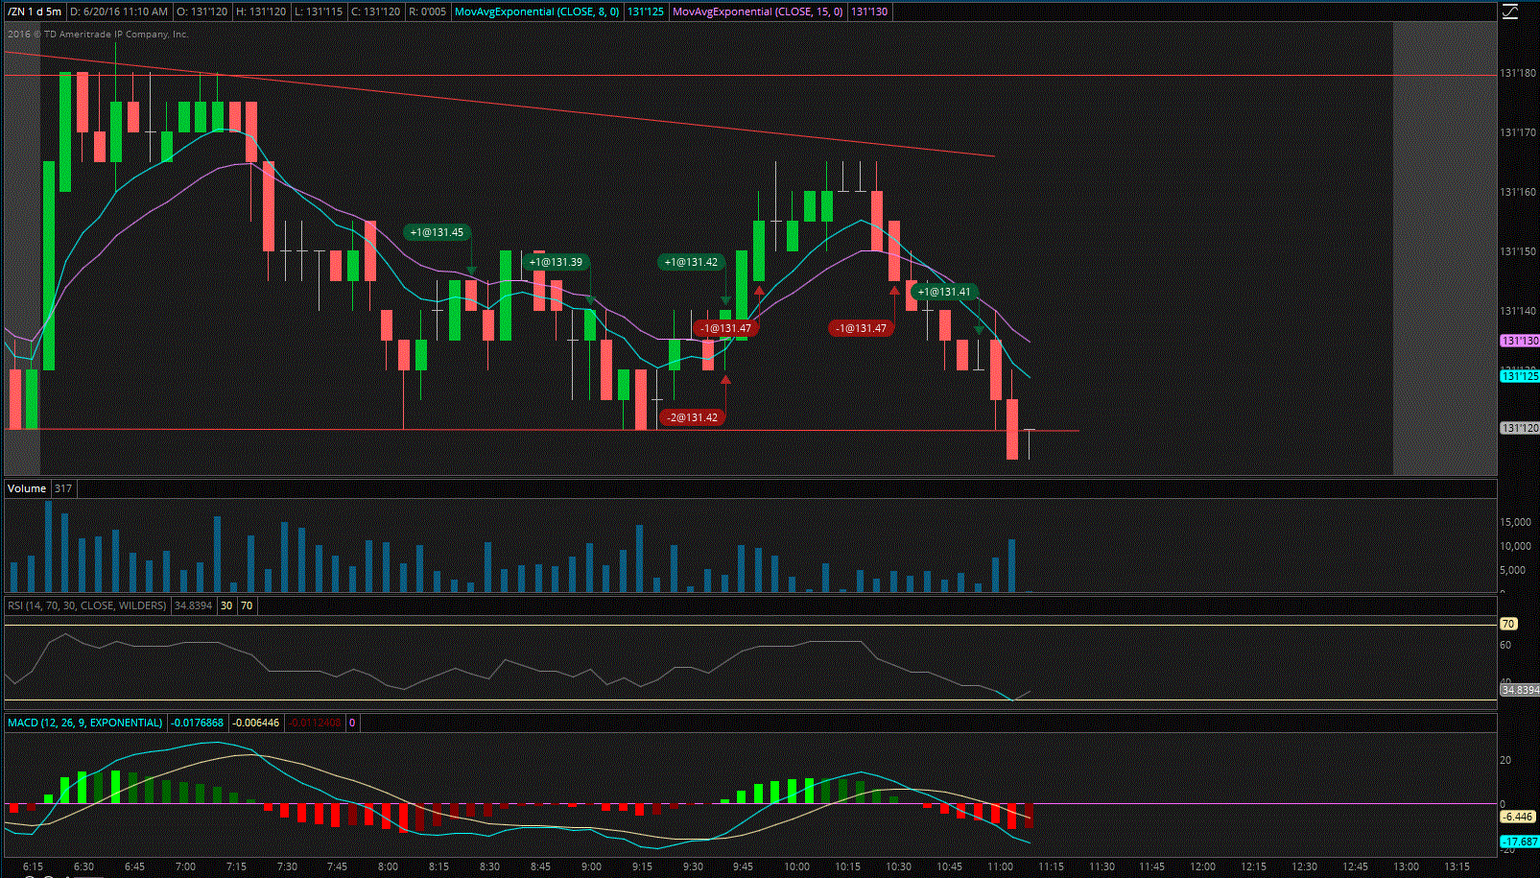Click the close price C: 131'120 readout
The width and height of the screenshot is (1540, 878).
point(375,12)
